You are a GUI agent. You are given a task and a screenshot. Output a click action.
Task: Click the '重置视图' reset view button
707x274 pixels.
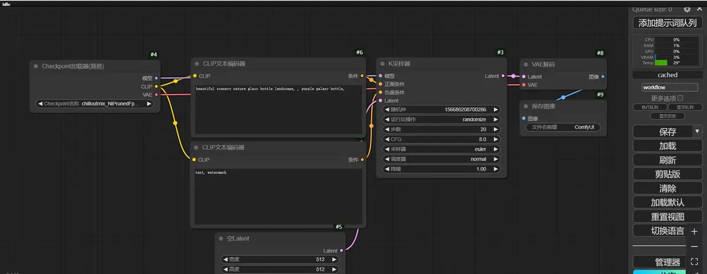667,216
